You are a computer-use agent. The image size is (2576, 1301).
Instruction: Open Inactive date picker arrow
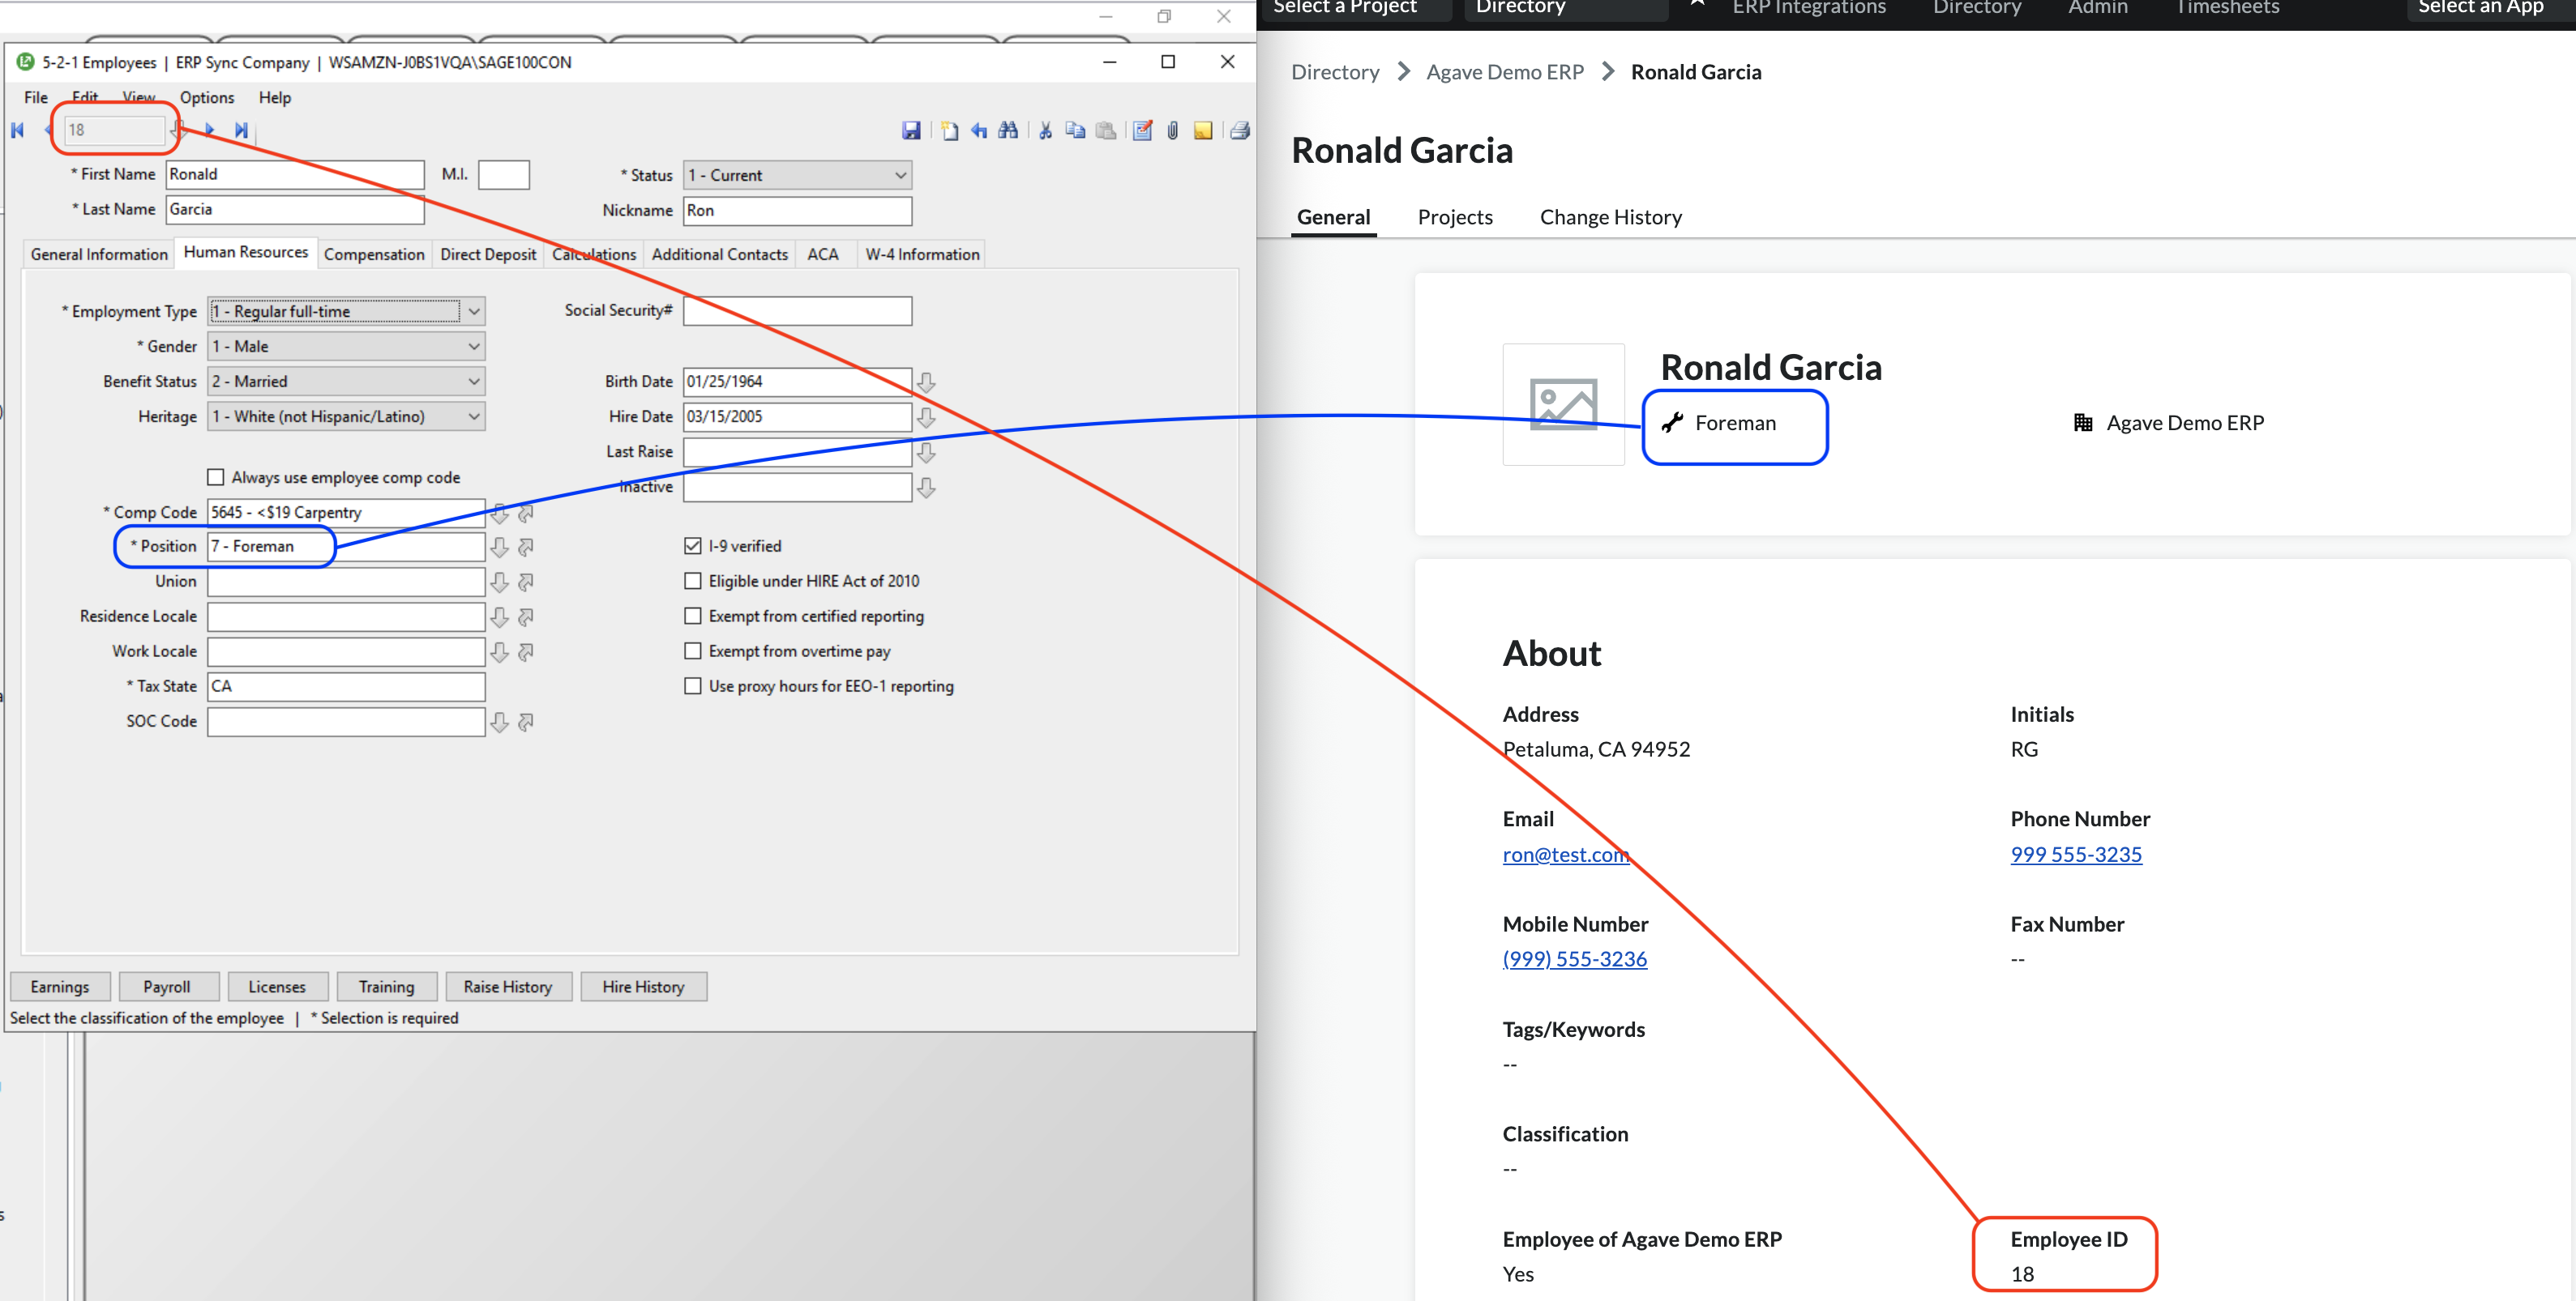click(x=927, y=488)
